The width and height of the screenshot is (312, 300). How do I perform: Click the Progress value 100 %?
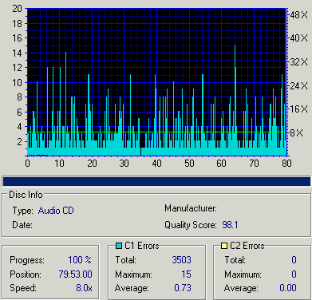point(80,260)
